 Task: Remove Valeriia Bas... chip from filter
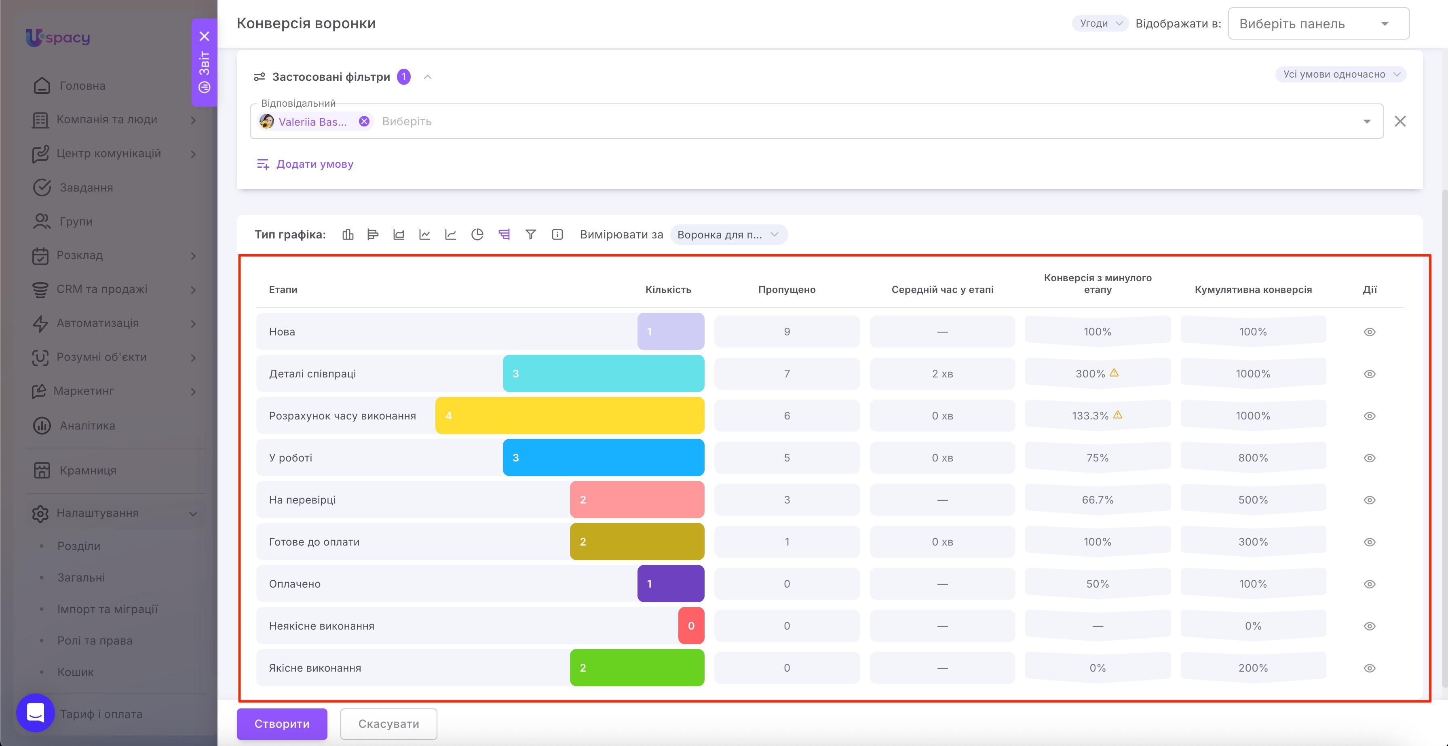[364, 121]
